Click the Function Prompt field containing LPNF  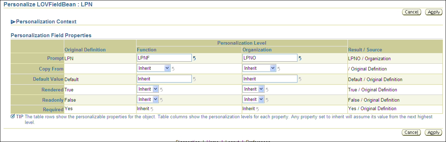pos(164,58)
